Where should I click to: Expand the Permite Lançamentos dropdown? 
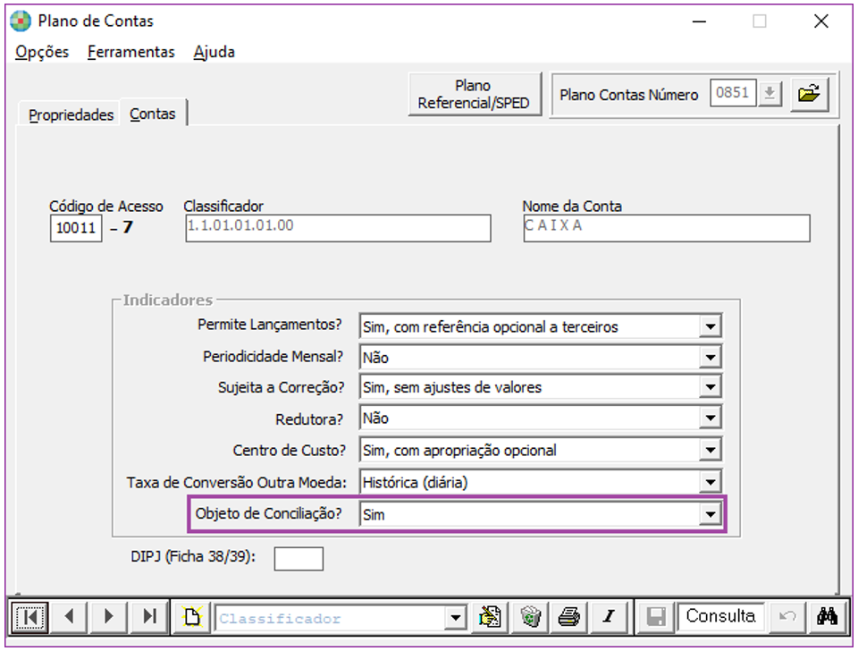click(711, 327)
